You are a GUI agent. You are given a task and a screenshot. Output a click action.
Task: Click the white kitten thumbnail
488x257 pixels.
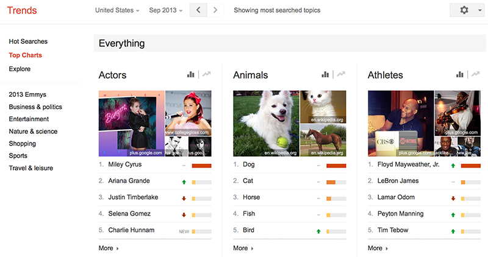click(x=323, y=107)
